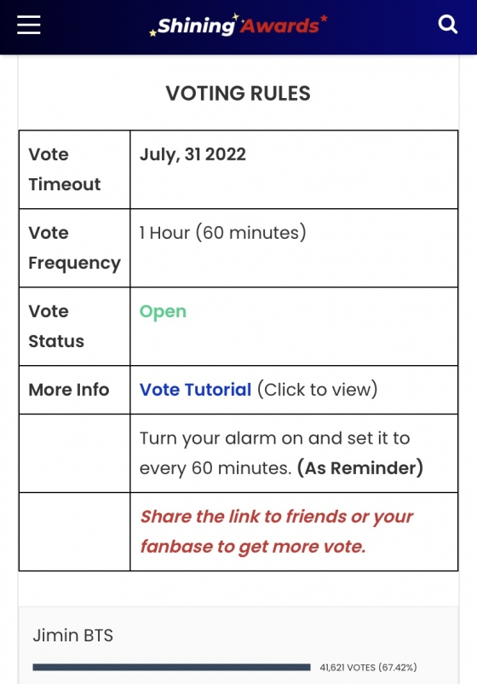Click the VOTING RULES heading
Viewport: 477px width, 684px height.
point(238,93)
